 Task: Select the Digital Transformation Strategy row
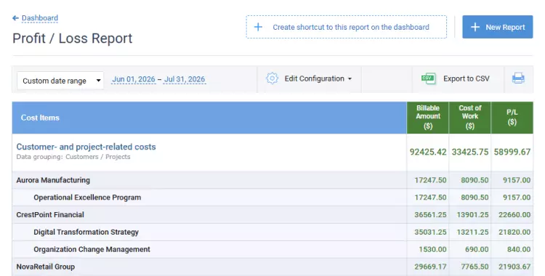click(272, 232)
